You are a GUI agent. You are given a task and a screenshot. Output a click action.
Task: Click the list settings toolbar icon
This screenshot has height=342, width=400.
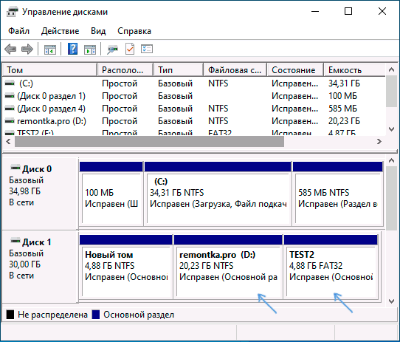(147, 49)
